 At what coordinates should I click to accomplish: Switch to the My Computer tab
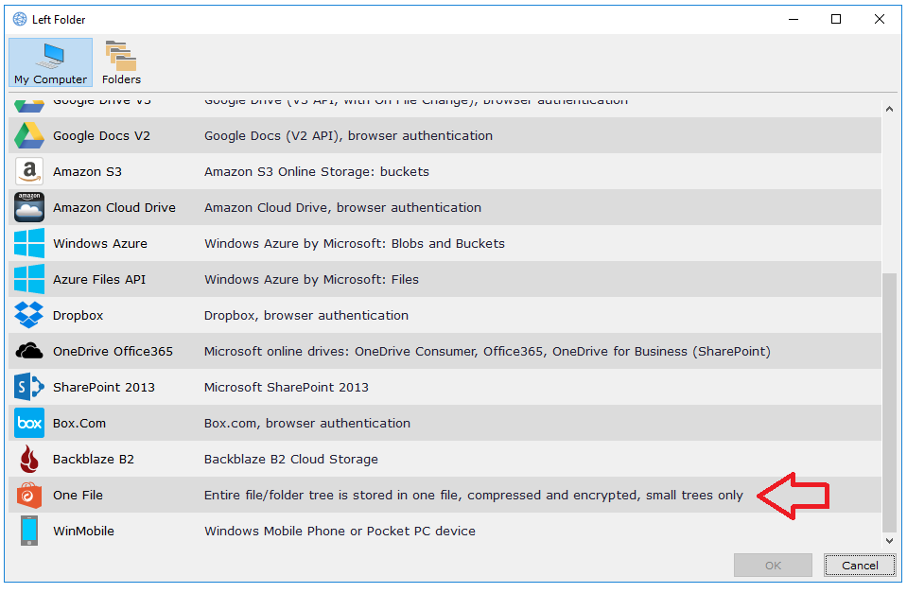coord(50,63)
